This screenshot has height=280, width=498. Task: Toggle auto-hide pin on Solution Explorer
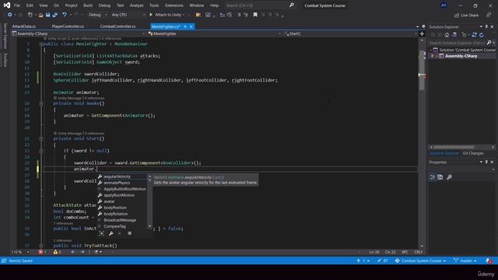click(486, 26)
